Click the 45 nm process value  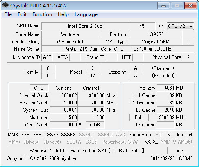click(x=142, y=26)
